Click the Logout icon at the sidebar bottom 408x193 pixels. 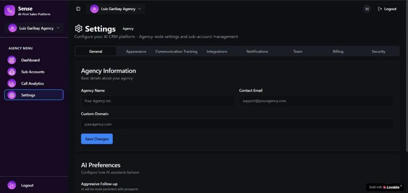(12, 185)
